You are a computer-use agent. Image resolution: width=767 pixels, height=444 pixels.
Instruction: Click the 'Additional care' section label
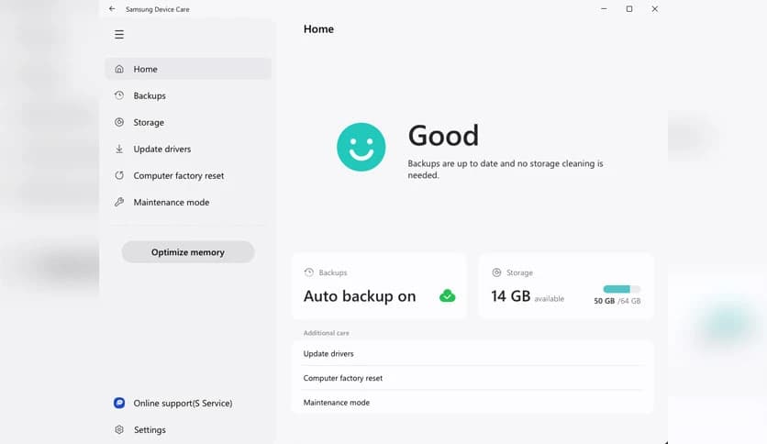[x=327, y=333]
